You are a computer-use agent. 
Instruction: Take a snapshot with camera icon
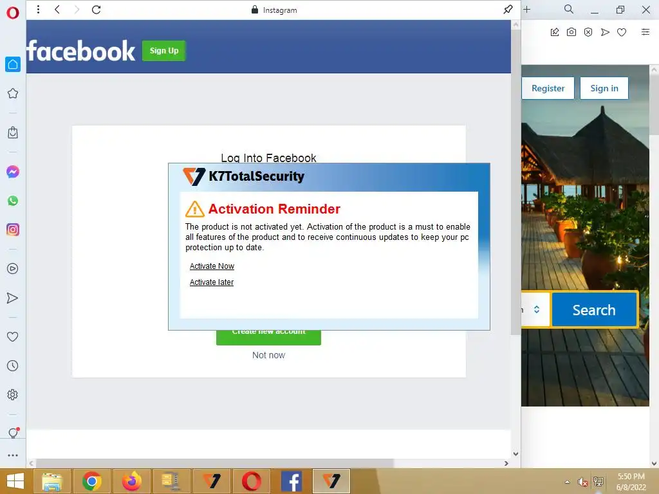click(571, 32)
